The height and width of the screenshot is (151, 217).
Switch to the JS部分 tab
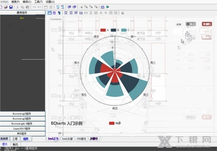click(x=94, y=139)
